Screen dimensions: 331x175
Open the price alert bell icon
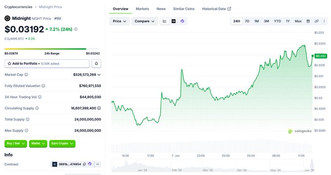pos(96,64)
